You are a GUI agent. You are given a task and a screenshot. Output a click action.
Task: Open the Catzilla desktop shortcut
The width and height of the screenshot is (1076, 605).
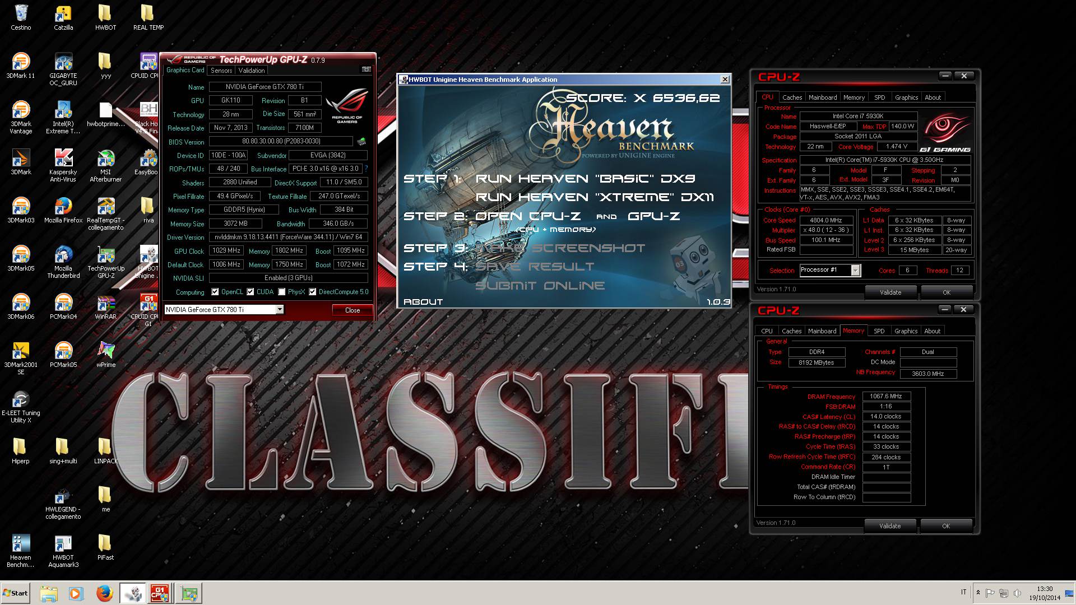click(x=63, y=17)
